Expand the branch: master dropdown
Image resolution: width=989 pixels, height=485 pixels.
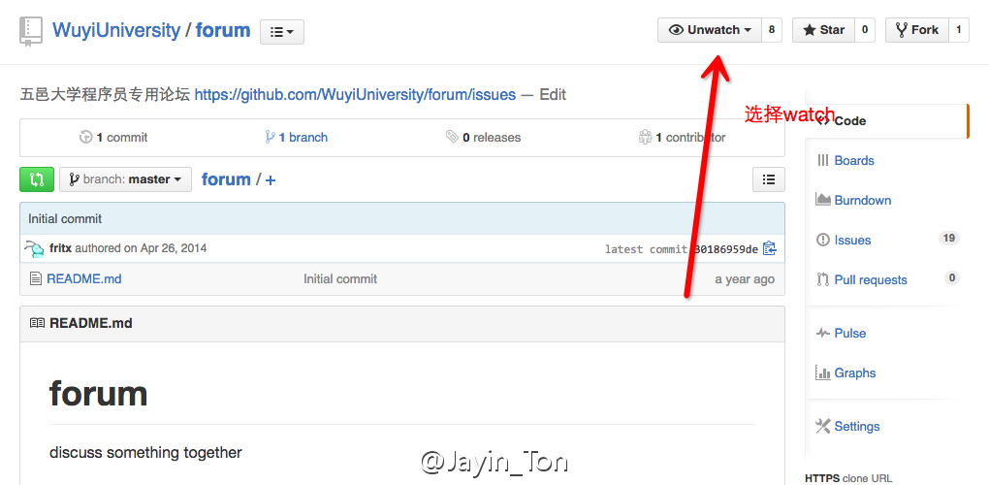[125, 179]
